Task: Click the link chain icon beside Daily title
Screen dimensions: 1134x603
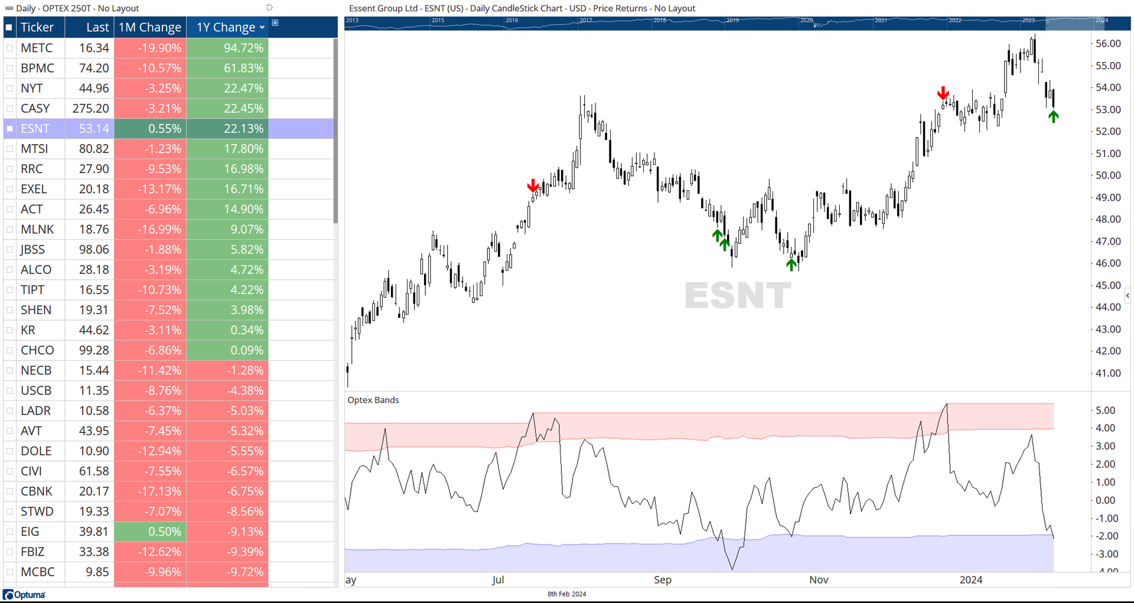Action: [9, 8]
